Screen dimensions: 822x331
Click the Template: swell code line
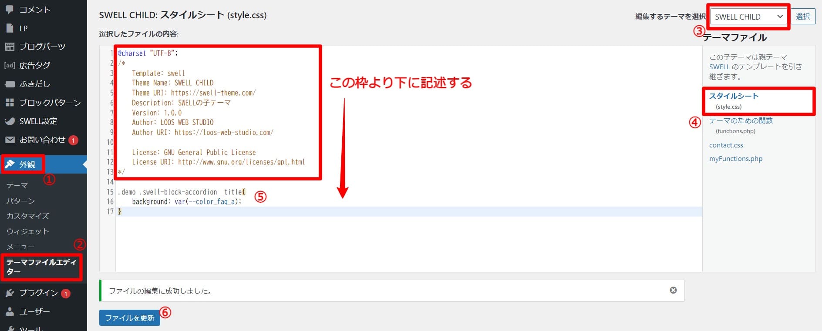[158, 73]
